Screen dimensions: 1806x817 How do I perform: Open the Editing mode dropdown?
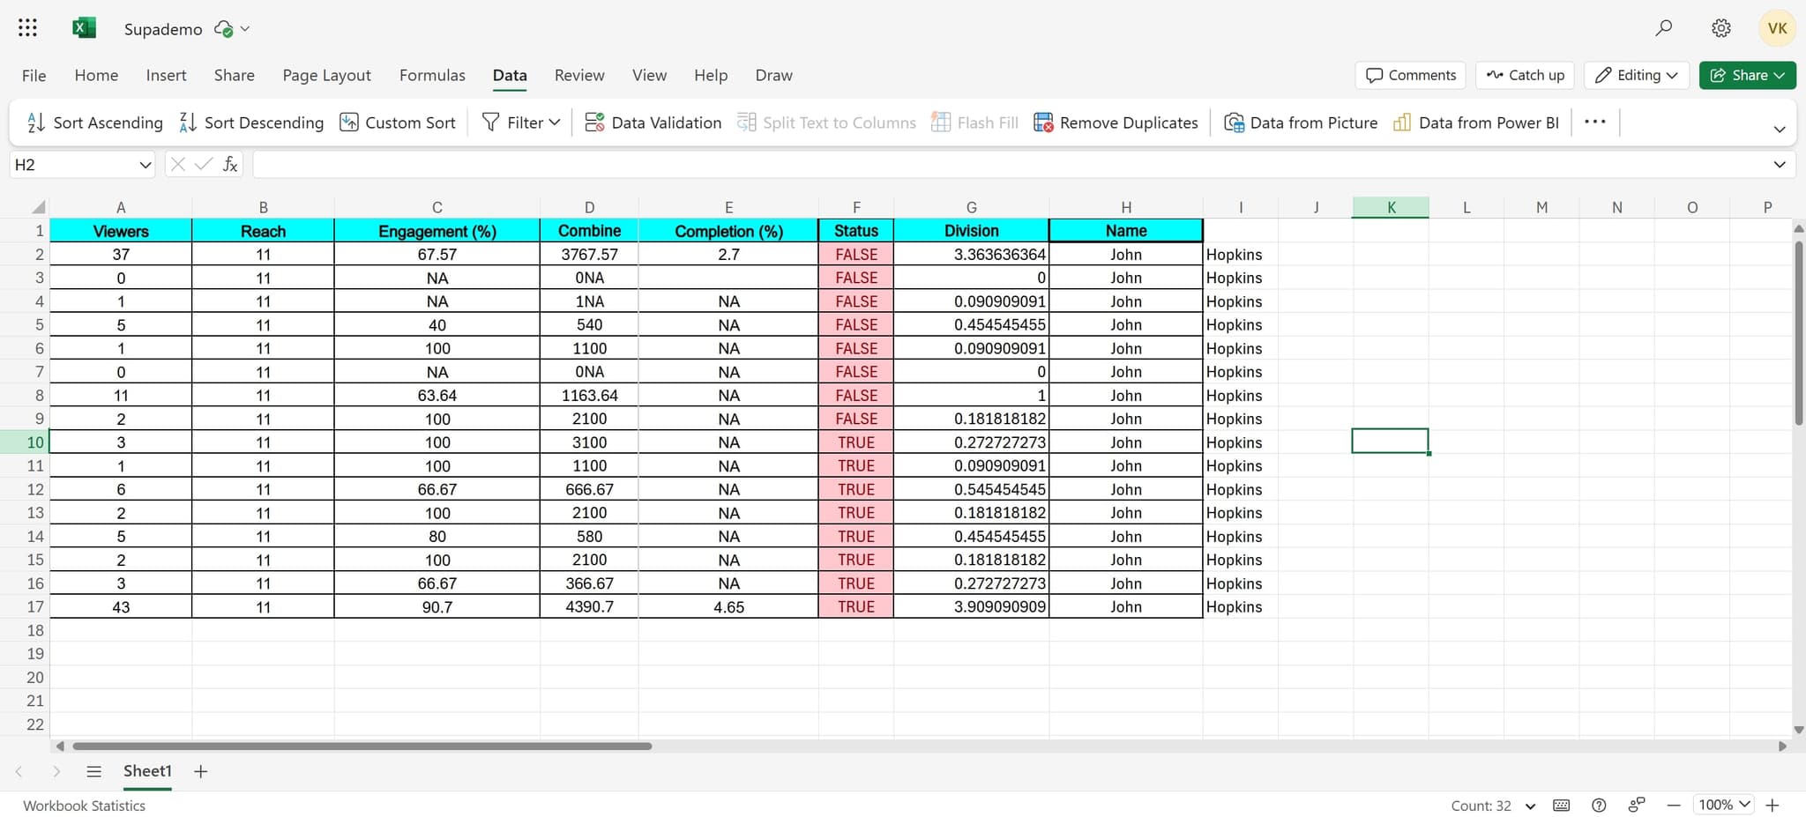tap(1637, 75)
